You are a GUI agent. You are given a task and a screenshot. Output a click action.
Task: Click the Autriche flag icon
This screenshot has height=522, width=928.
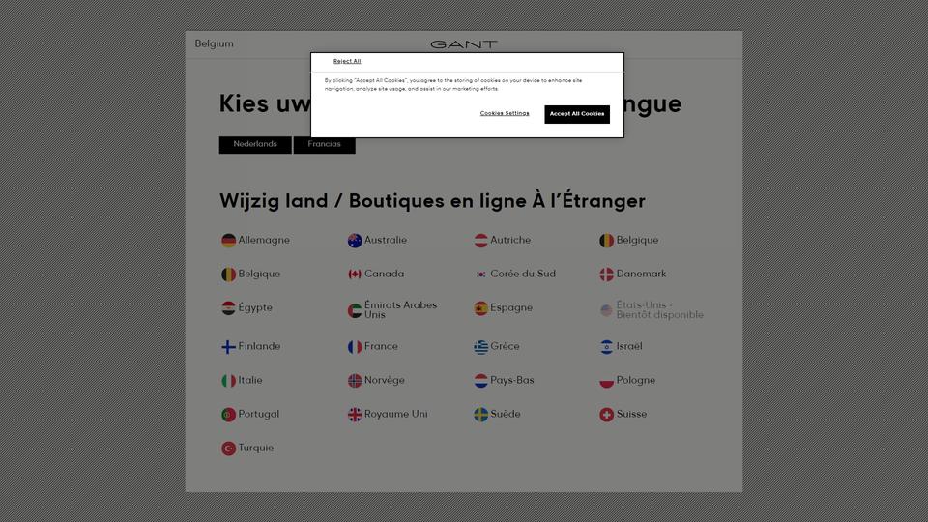click(480, 241)
